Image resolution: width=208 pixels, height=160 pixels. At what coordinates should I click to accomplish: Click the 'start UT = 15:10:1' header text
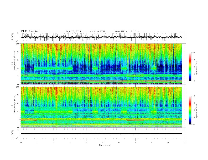pos(127,31)
